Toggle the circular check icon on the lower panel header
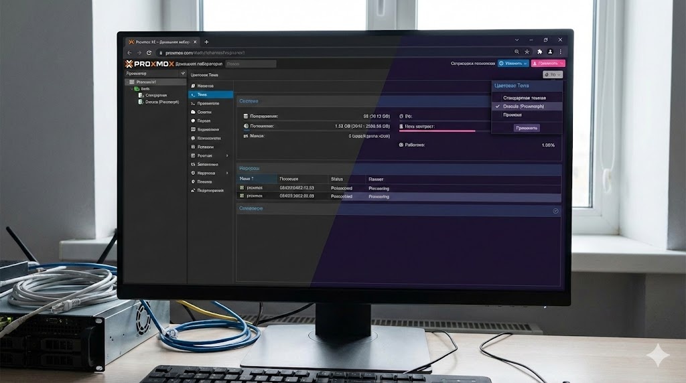This screenshot has height=383, width=686. pos(555,211)
